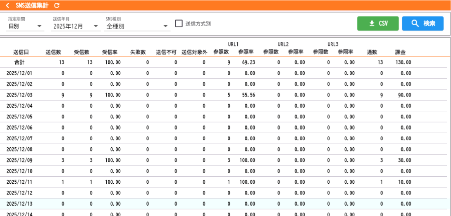Viewport: 451px width, 216px height.
Task: Click the SMS送信集計 title text
Action: click(x=32, y=5)
